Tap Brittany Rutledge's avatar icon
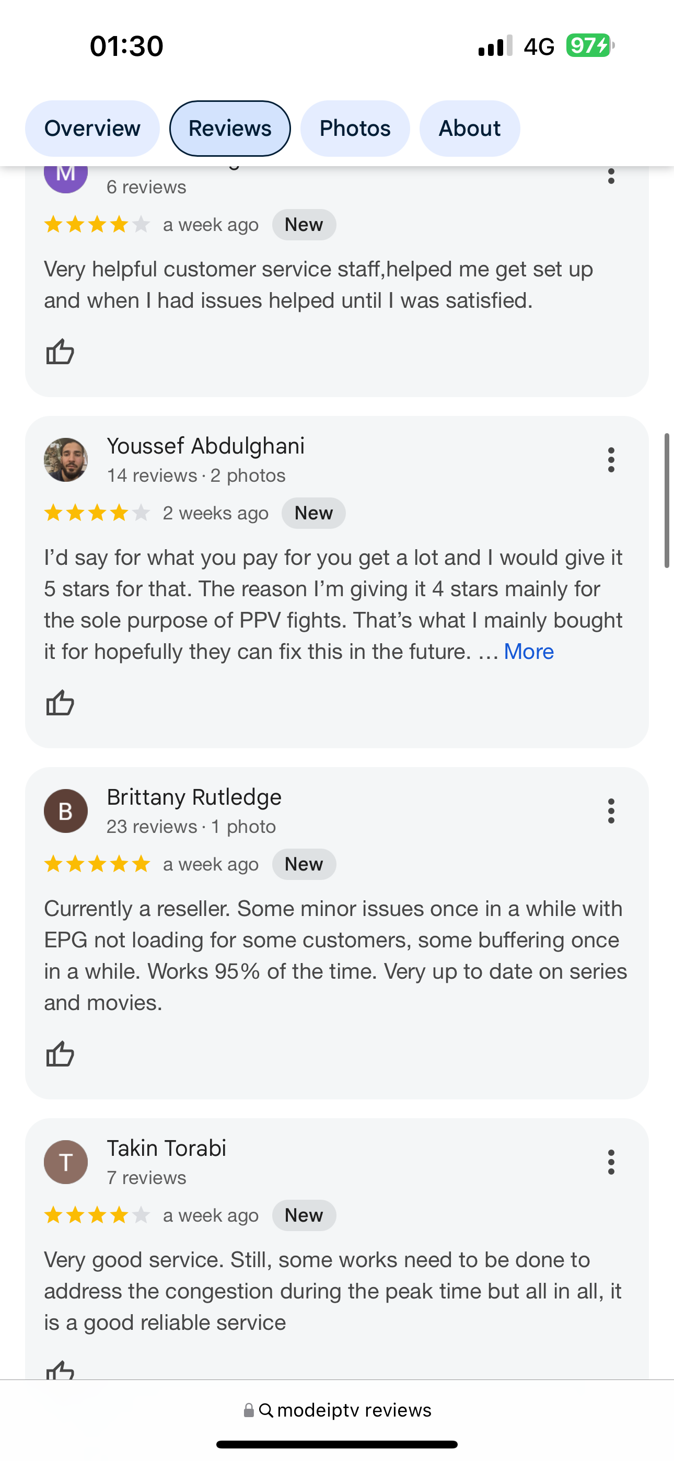Image resolution: width=674 pixels, height=1461 pixels. (x=66, y=811)
